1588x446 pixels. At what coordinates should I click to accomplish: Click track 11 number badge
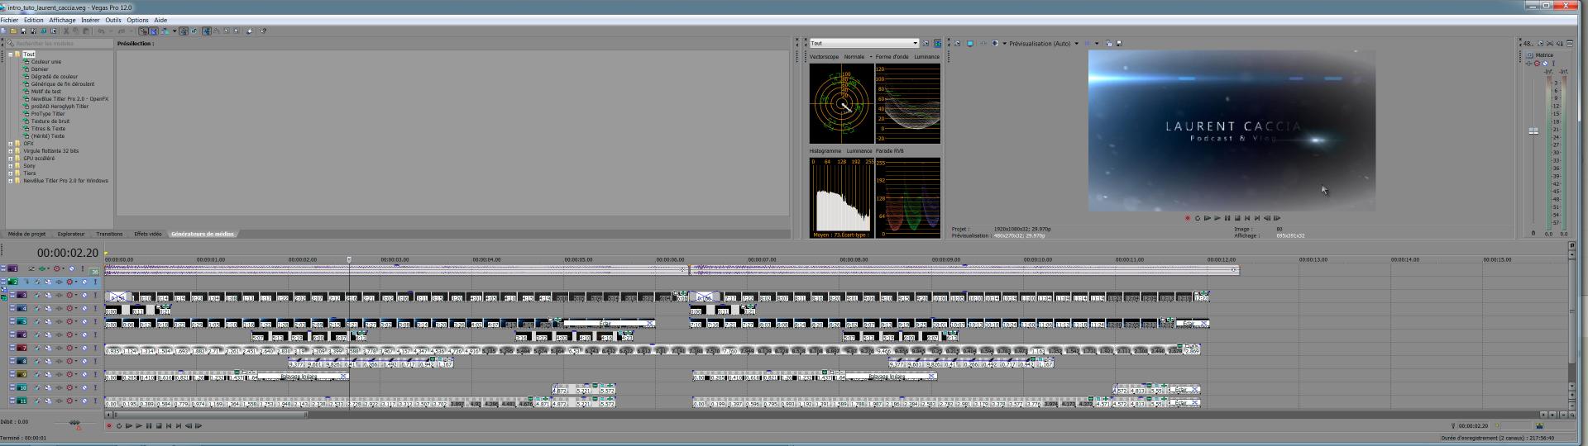tap(22, 401)
